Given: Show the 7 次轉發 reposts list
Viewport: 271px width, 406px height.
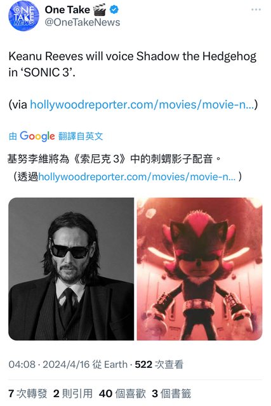Looking at the screenshot, I should coord(28,393).
